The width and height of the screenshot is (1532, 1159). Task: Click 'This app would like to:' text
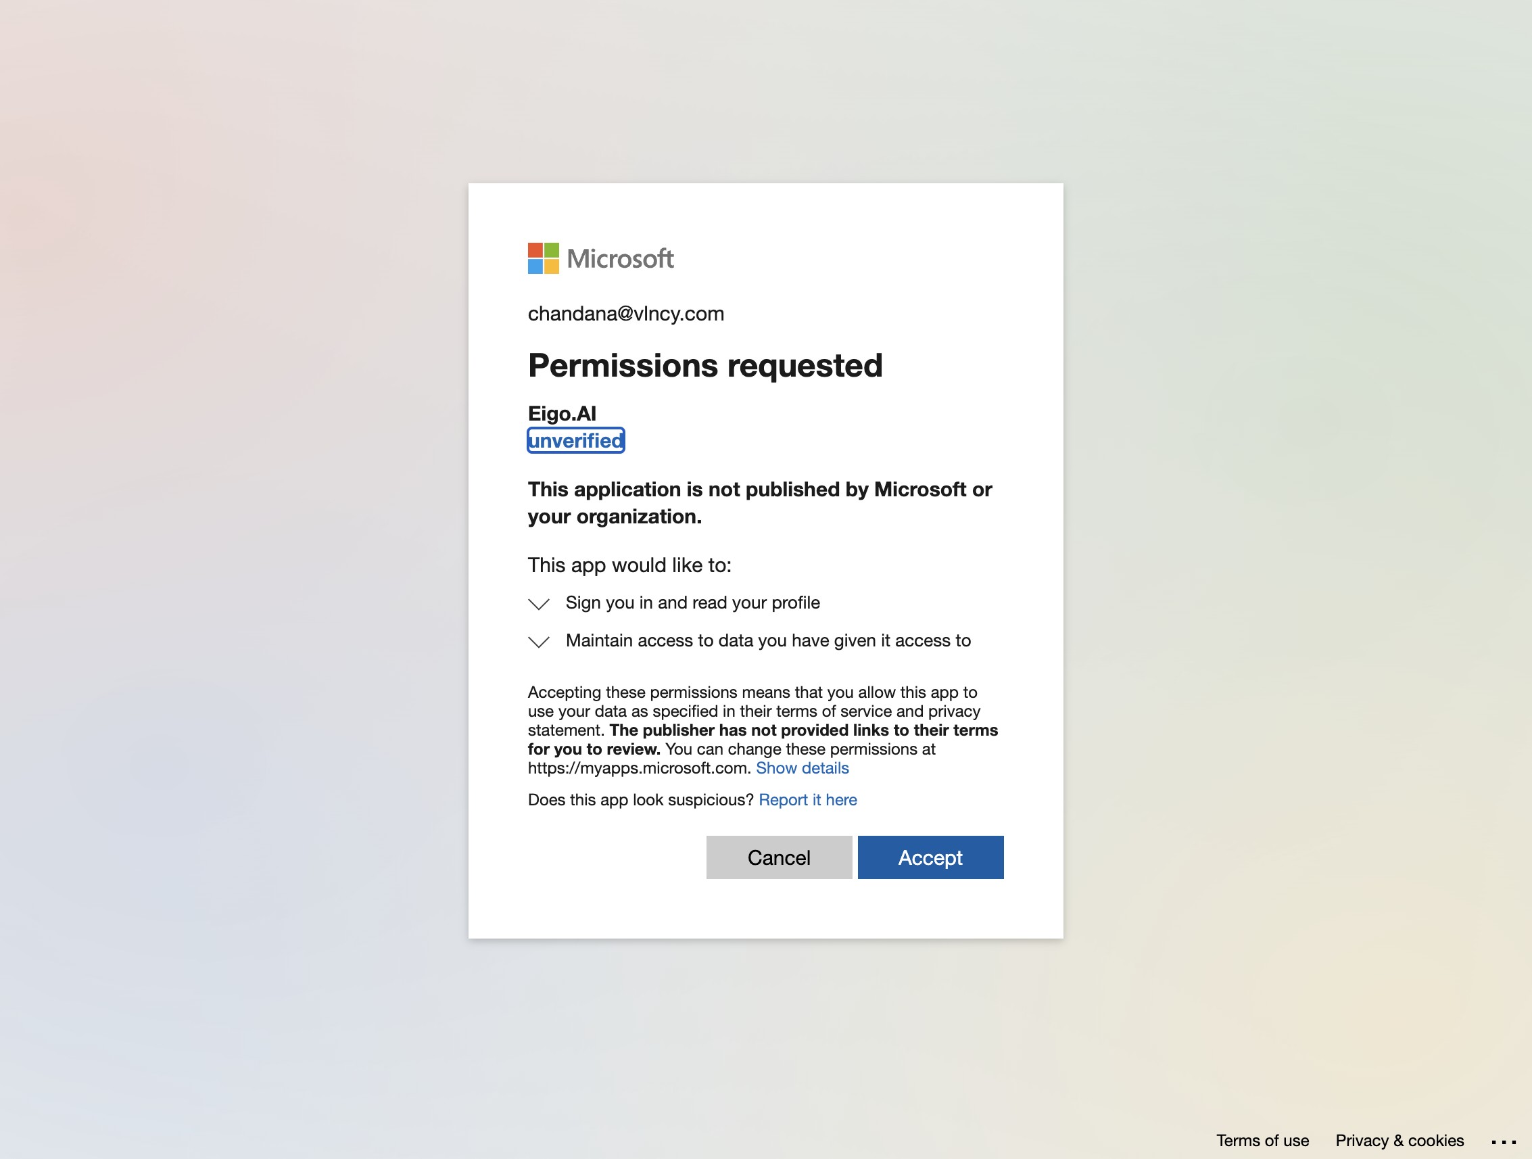(629, 565)
